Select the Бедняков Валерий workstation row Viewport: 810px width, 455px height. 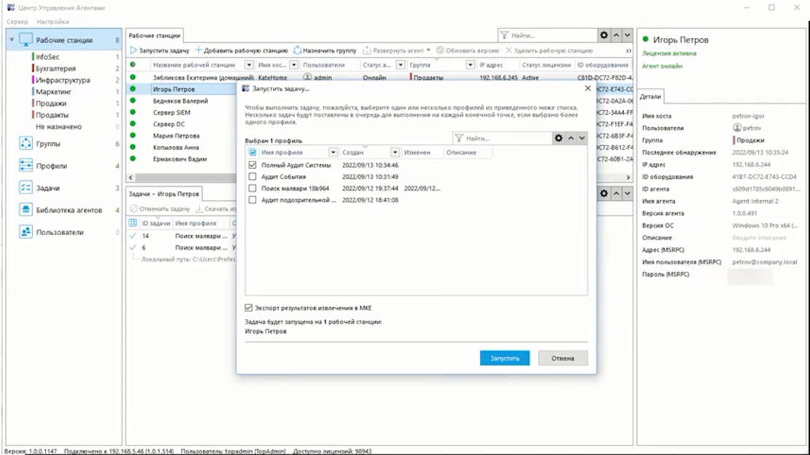click(x=181, y=101)
